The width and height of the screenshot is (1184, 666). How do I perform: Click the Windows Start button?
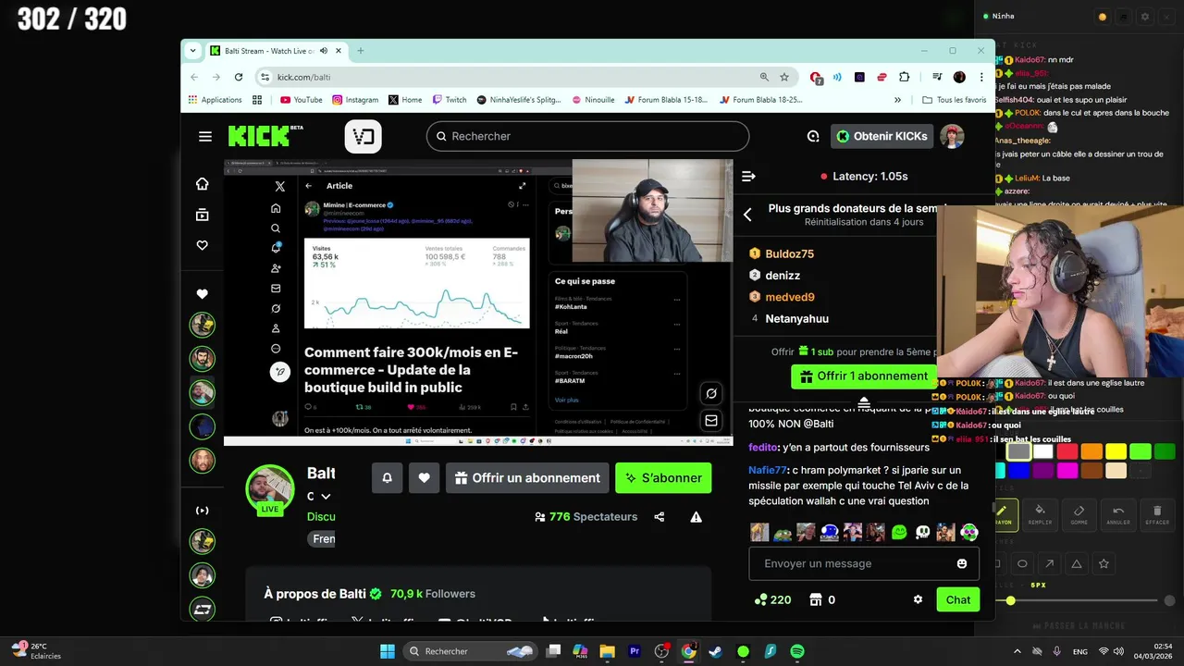point(388,651)
